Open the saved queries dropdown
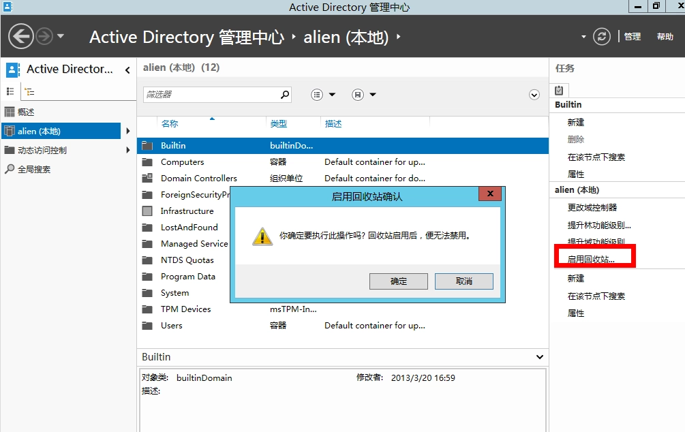 pos(365,95)
